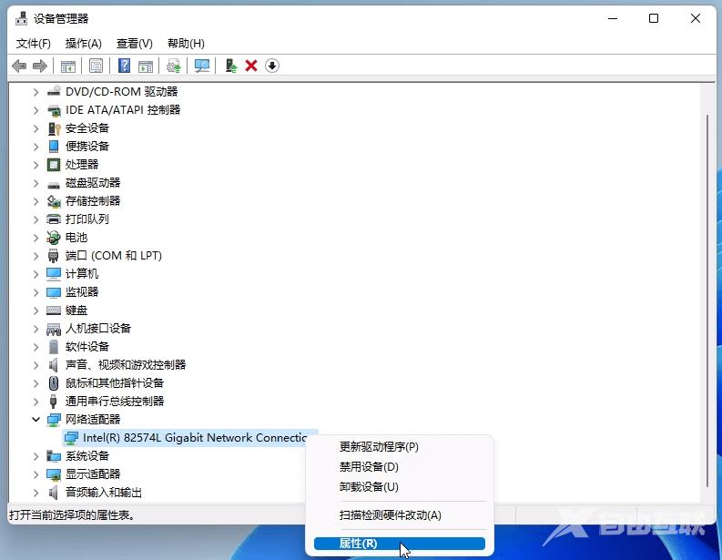This screenshot has height=560, width=722.
Task: Expand the 计算机 node chevron
Action: tap(36, 274)
